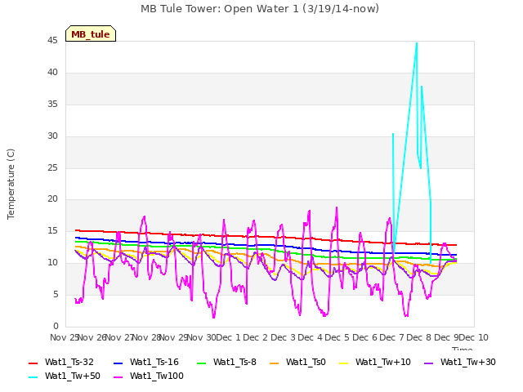Click the Dec 6 x-axis label

click(x=365, y=337)
